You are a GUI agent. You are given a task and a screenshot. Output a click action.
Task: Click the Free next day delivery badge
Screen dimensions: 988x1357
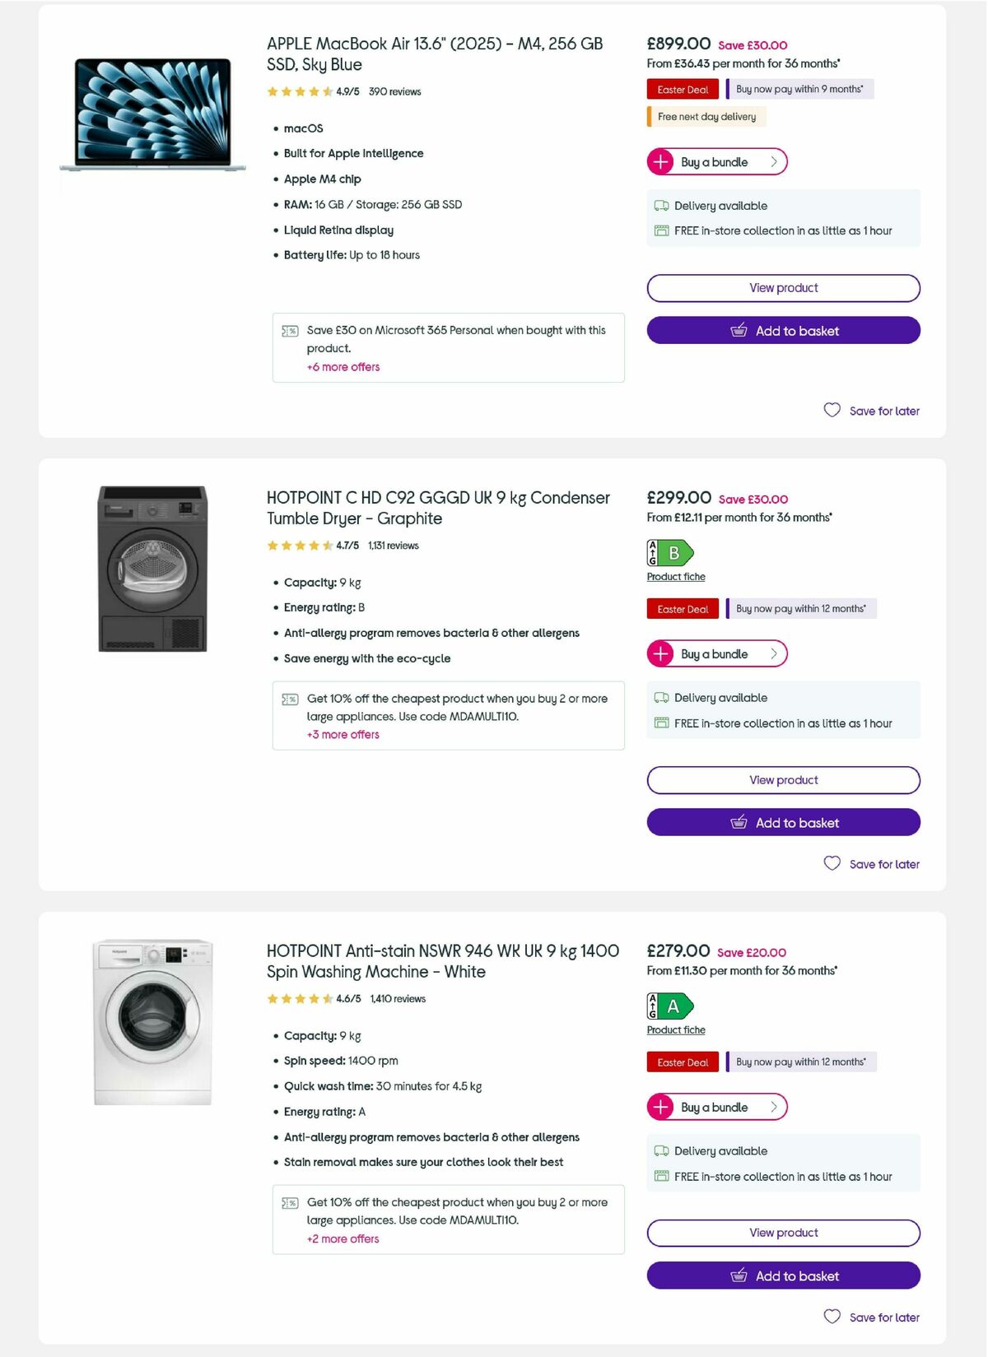tap(705, 116)
